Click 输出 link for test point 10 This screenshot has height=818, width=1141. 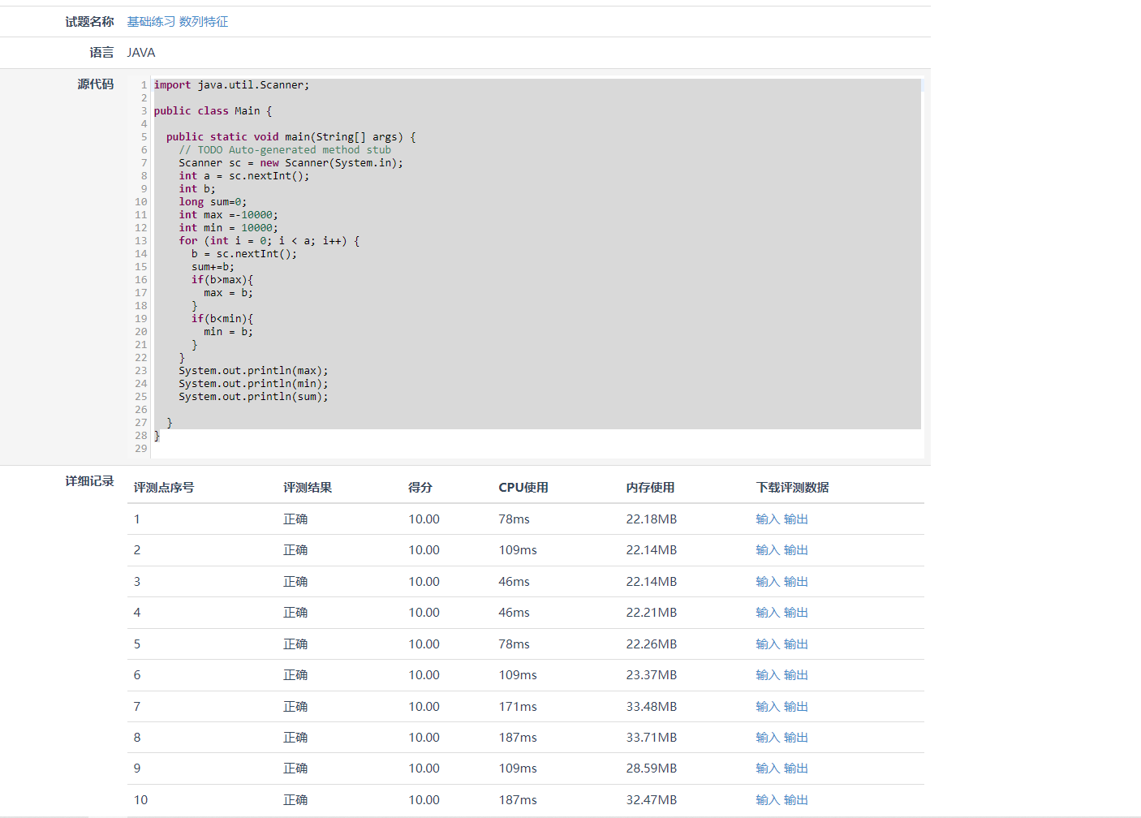(795, 800)
